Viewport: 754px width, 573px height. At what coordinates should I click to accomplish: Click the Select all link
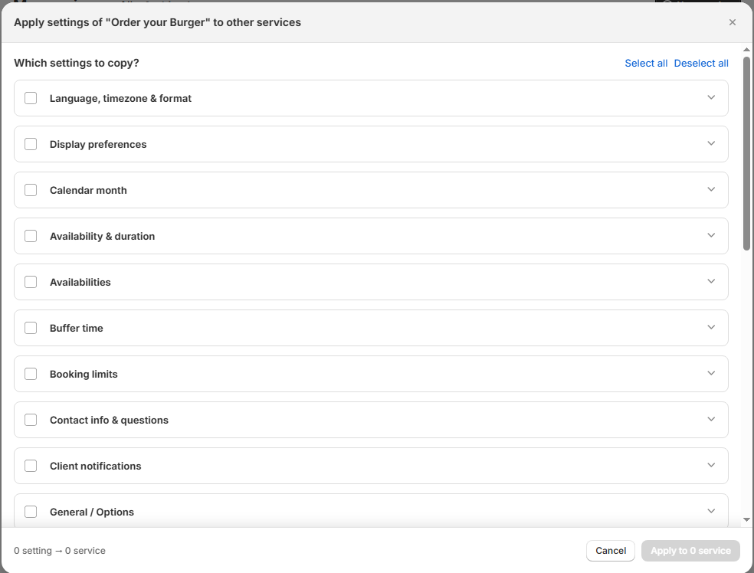(x=646, y=64)
